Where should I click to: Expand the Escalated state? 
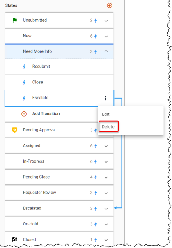[106, 209]
